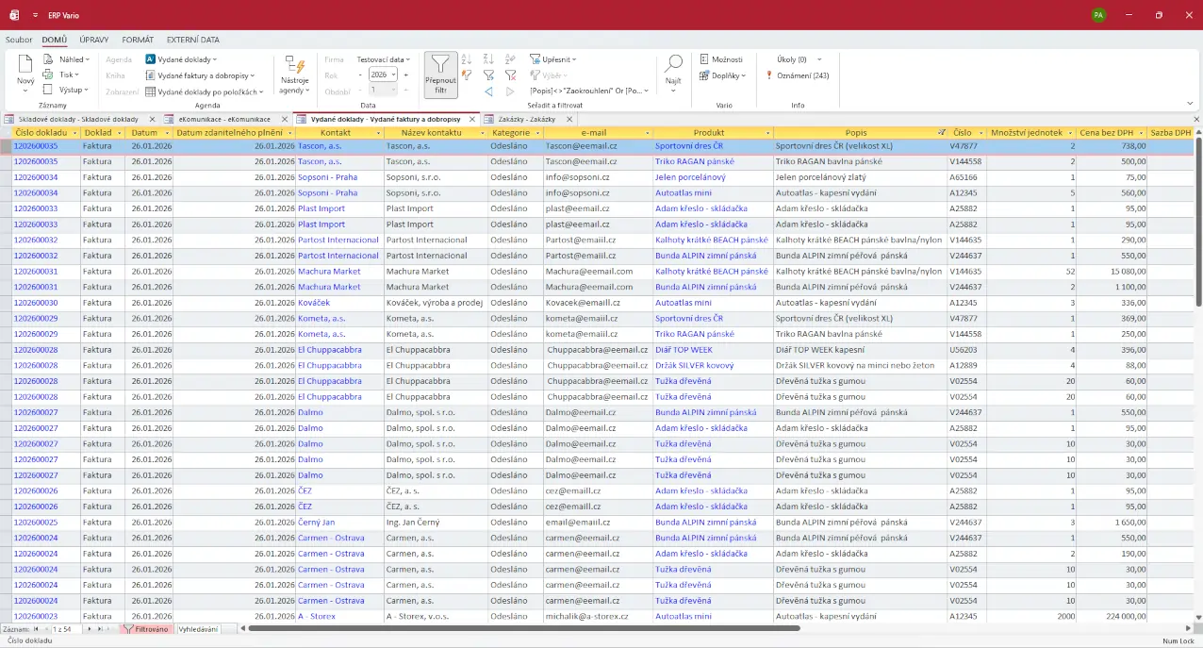Click the Vyhledávání search field
1203x648 pixels.
point(198,629)
